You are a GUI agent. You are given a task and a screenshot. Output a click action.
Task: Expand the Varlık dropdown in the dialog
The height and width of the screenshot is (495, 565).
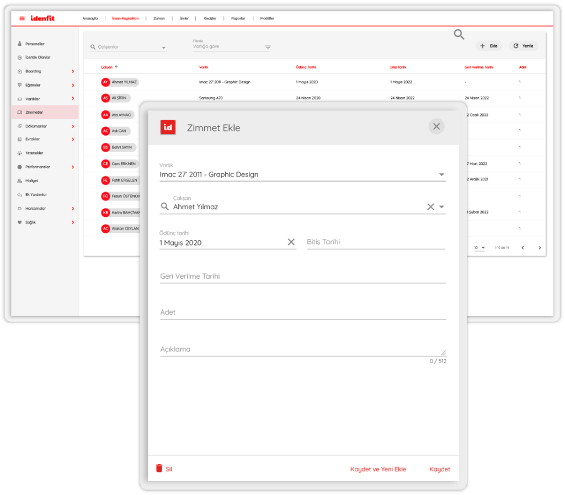point(441,175)
